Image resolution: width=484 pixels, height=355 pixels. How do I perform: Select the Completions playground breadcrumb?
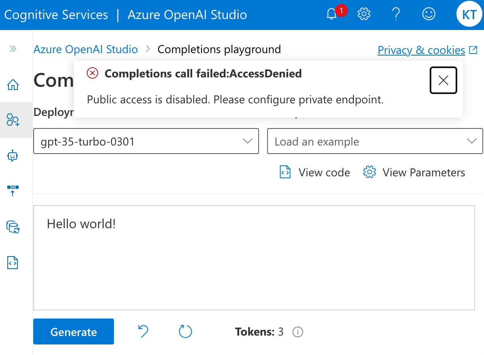[x=219, y=49]
